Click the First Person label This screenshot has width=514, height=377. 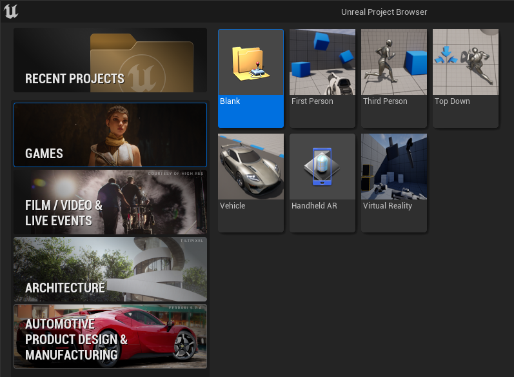tap(312, 101)
